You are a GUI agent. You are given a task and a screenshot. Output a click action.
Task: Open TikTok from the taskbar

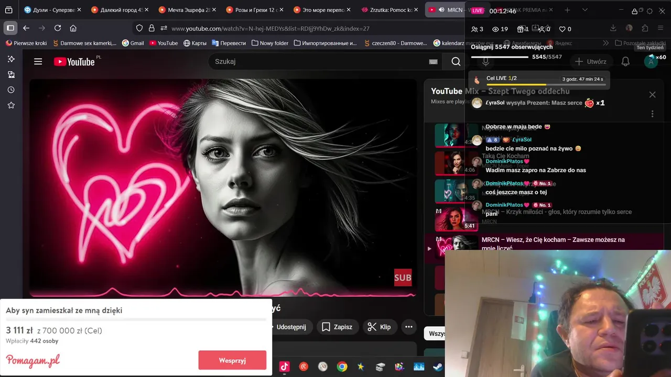(x=284, y=367)
